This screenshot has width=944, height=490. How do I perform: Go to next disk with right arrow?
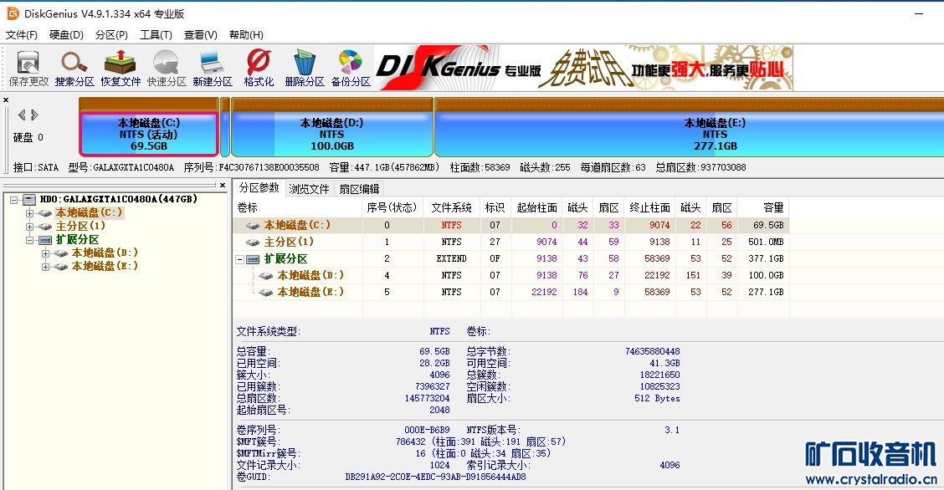pos(34,115)
